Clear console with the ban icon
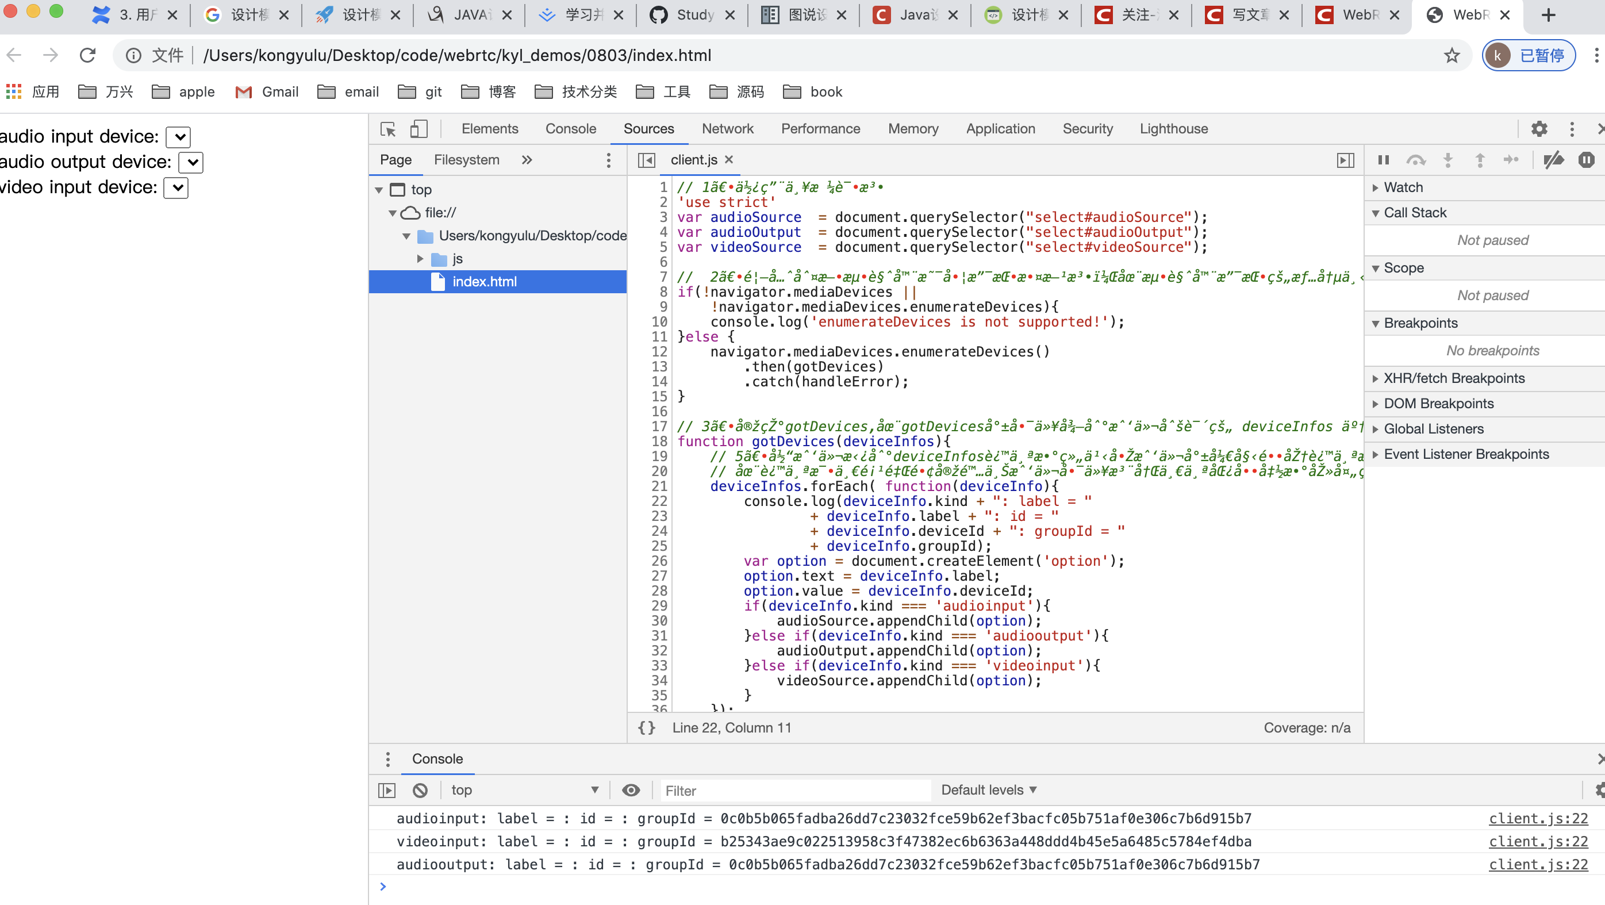Viewport: 1605px width, 905px height. (x=420, y=791)
